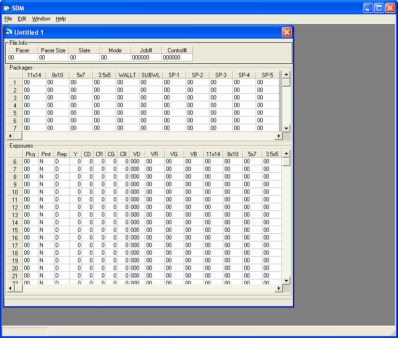Click the Slate value field
The image size is (398, 338).
coord(84,58)
